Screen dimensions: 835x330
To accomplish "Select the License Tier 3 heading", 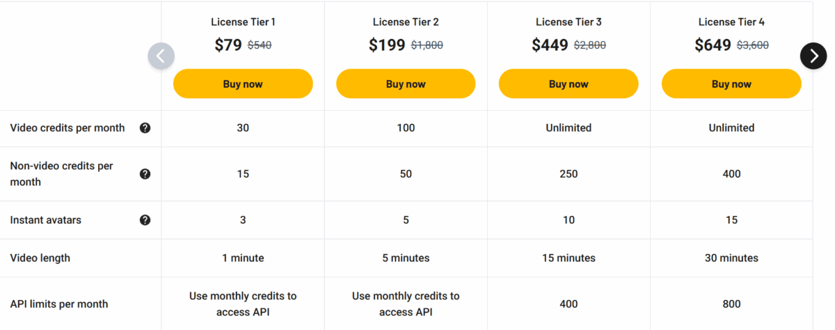I will (x=568, y=22).
